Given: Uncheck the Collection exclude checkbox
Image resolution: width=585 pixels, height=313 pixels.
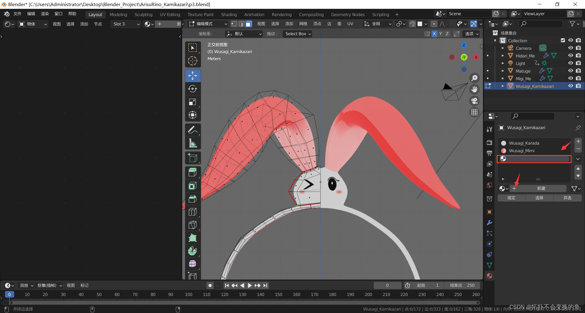Looking at the screenshot, I should [563, 40].
